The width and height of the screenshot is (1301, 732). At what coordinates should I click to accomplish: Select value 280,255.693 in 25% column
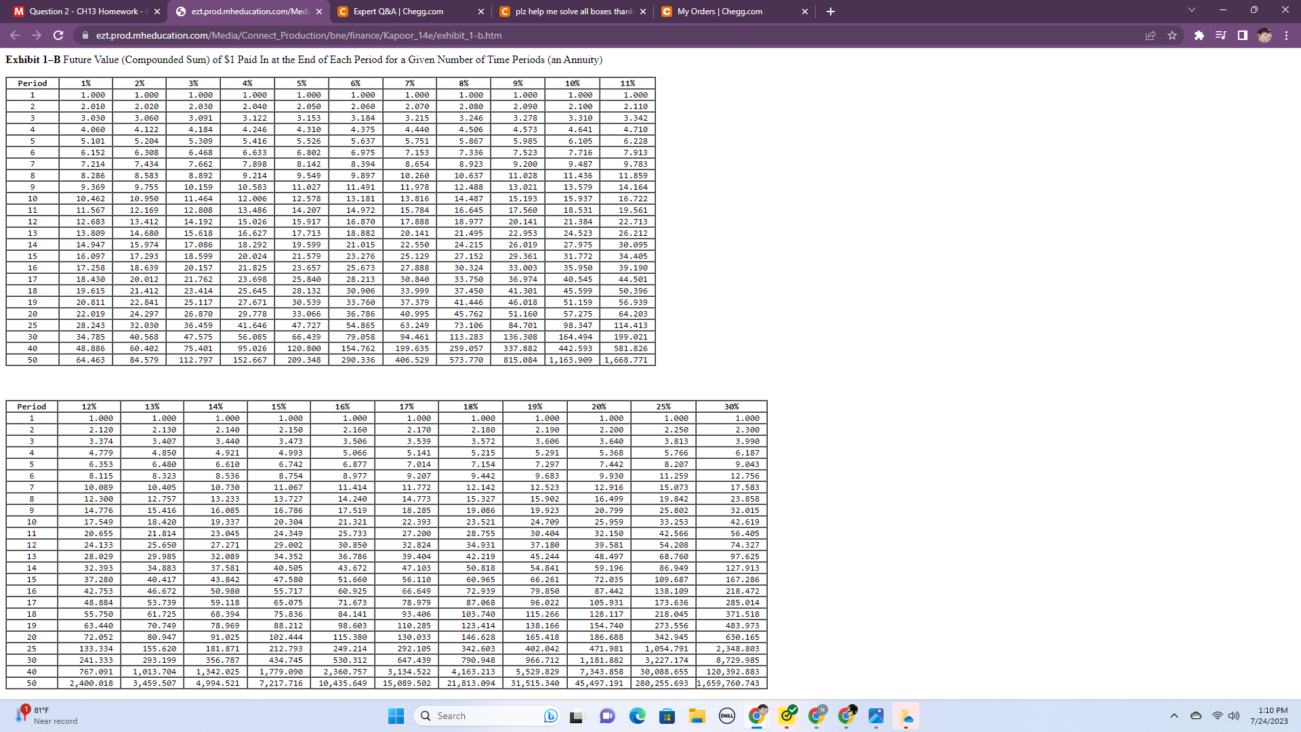coord(662,683)
